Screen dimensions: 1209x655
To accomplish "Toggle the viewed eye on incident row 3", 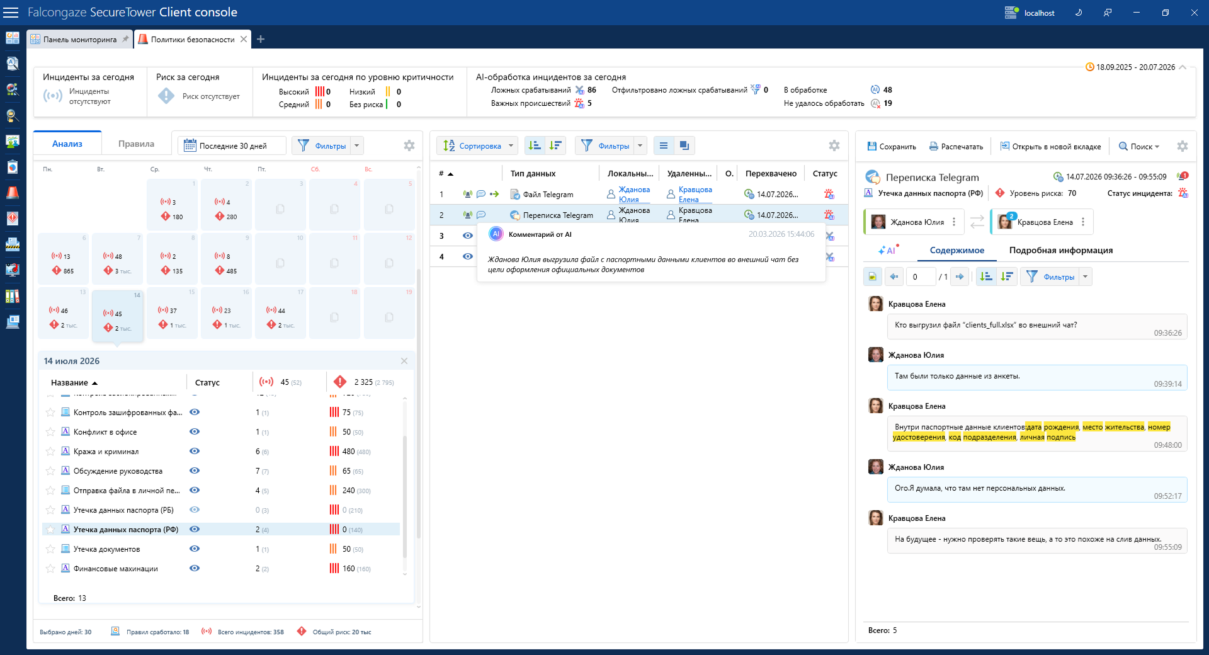I will click(x=468, y=236).
